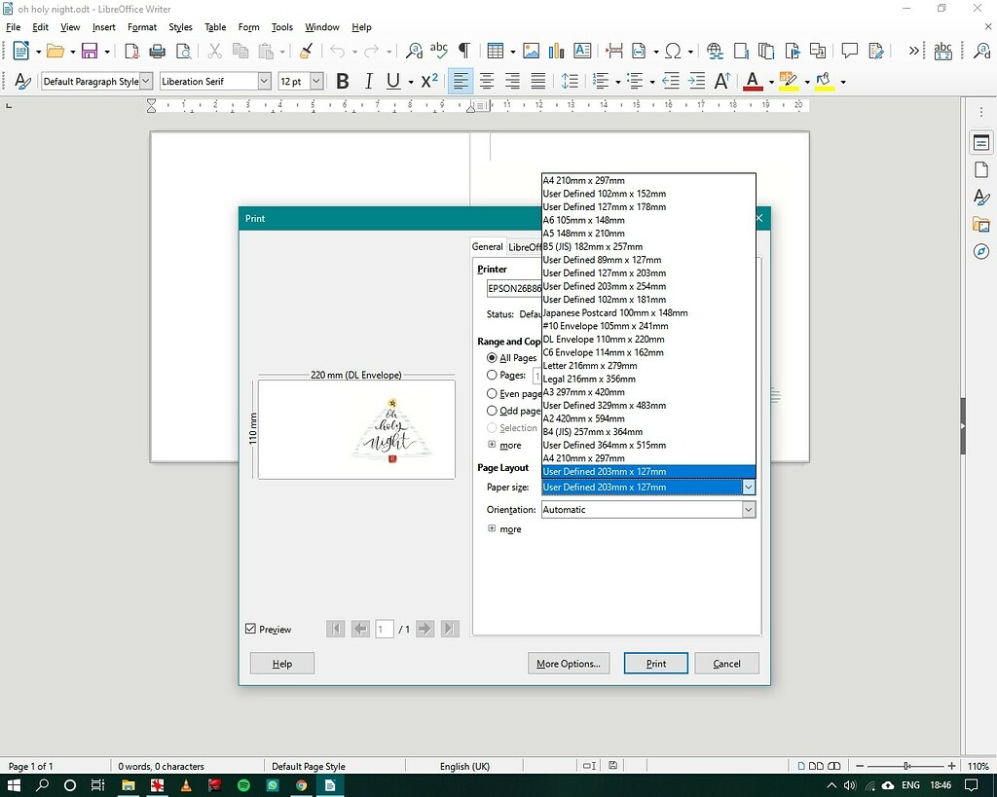This screenshot has width=997, height=797.
Task: Click the New document icon
Action: coord(20,51)
